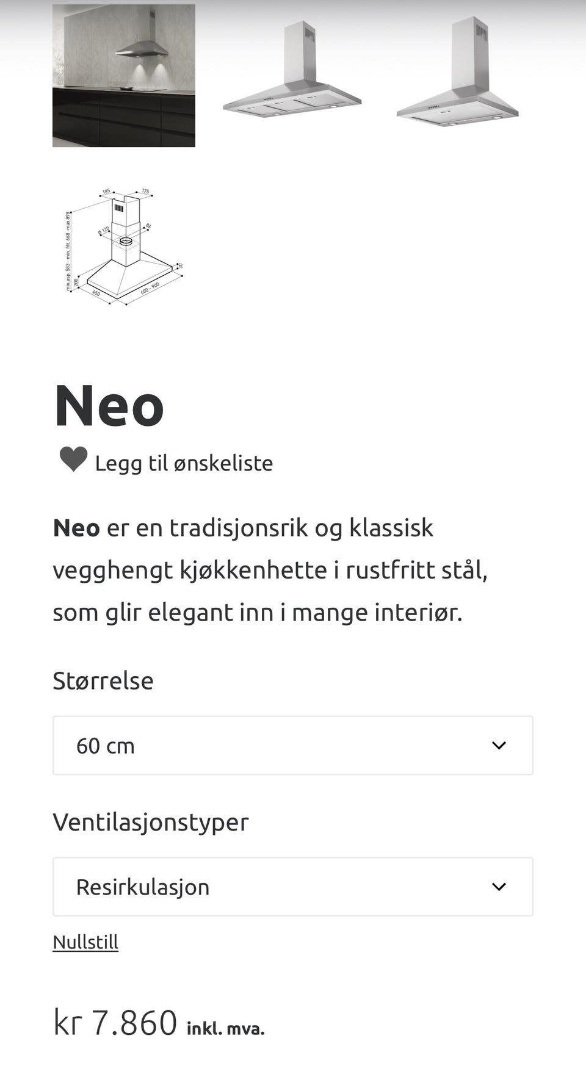Click the bold Neo word in description
This screenshot has height=1074, width=586.
(76, 528)
